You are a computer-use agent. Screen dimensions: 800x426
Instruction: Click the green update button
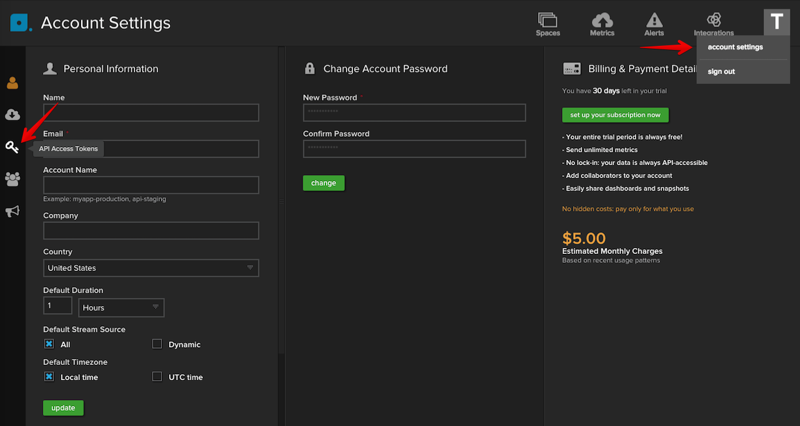pos(63,408)
